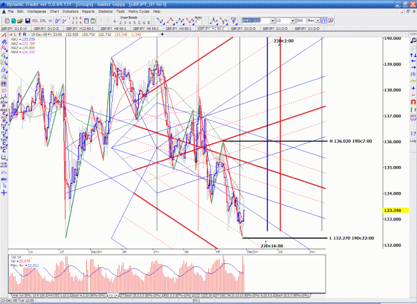
Task: Click the PDL toolbar button
Action: (x=35, y=21)
